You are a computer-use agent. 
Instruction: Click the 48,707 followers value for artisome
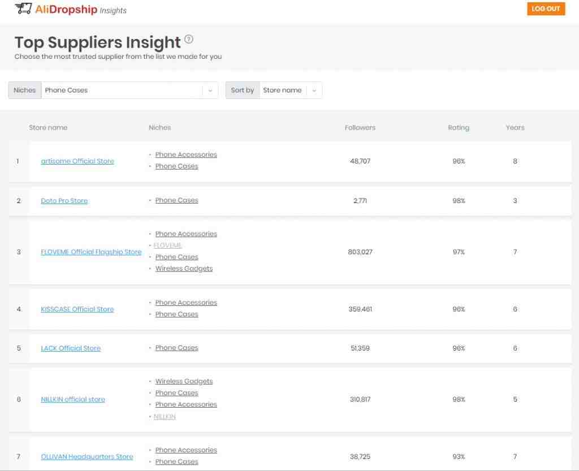[x=360, y=161]
